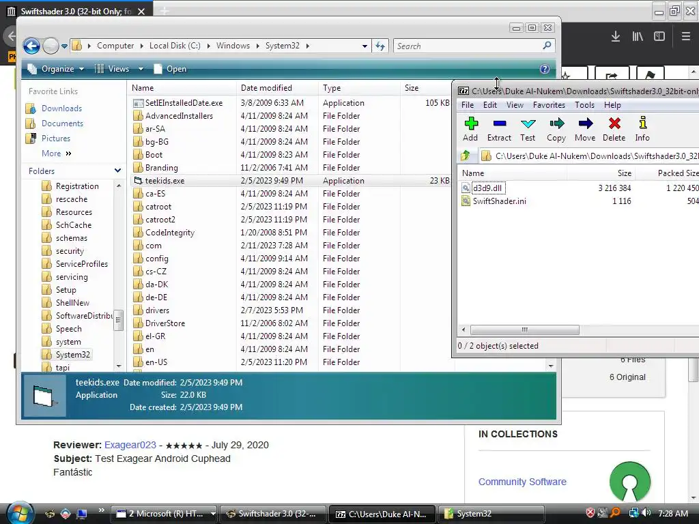This screenshot has height=524, width=699.
Task: Click the 7-Zip horizontal scrollbar thumb
Action: click(x=525, y=330)
